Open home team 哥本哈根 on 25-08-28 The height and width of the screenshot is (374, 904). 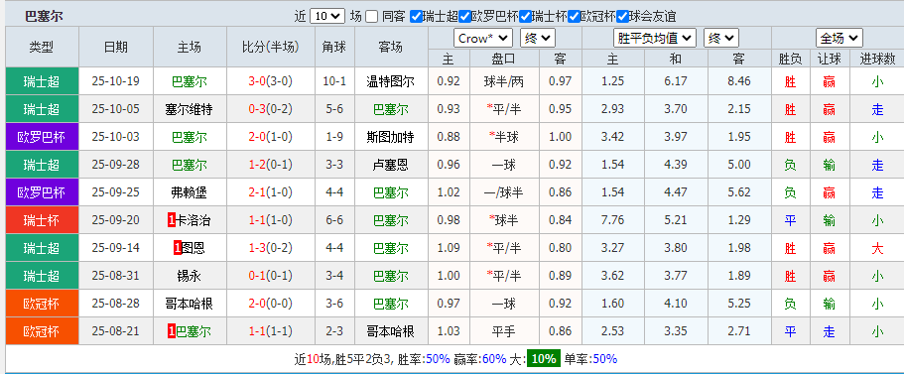[x=189, y=304]
